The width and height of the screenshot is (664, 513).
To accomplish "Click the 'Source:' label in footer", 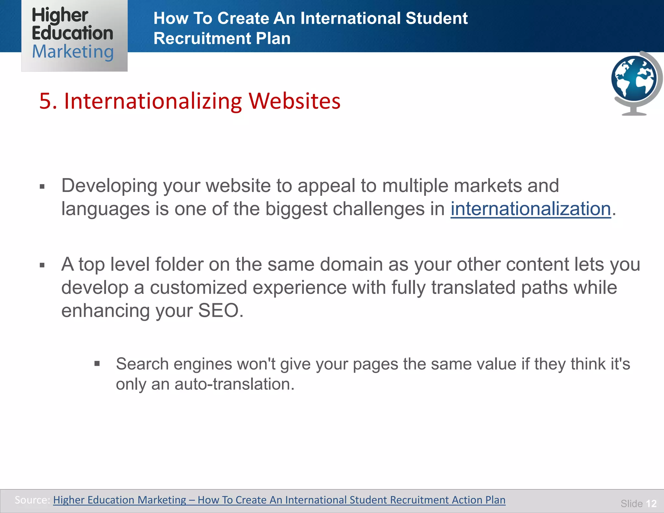I will click(x=32, y=500).
